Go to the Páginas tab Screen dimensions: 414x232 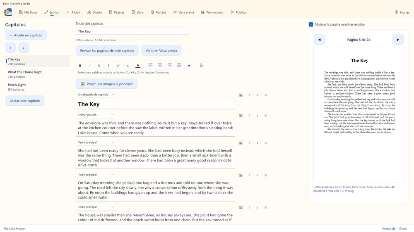(117, 12)
